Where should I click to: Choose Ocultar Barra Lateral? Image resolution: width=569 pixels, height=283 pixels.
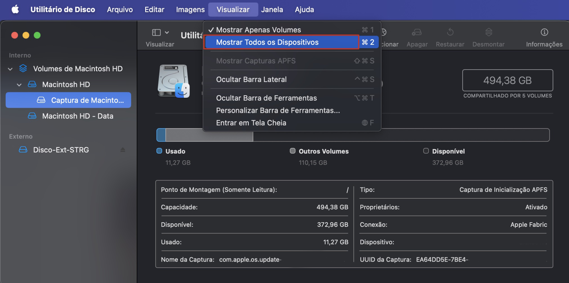coord(292,79)
